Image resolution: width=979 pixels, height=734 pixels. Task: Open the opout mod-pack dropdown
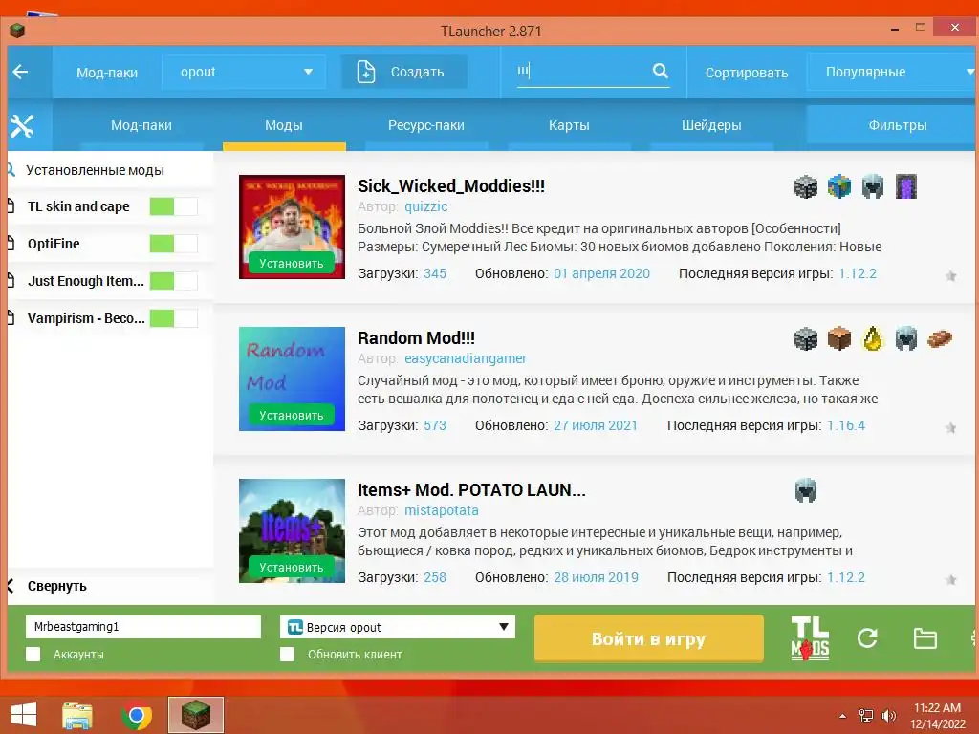[x=244, y=72]
